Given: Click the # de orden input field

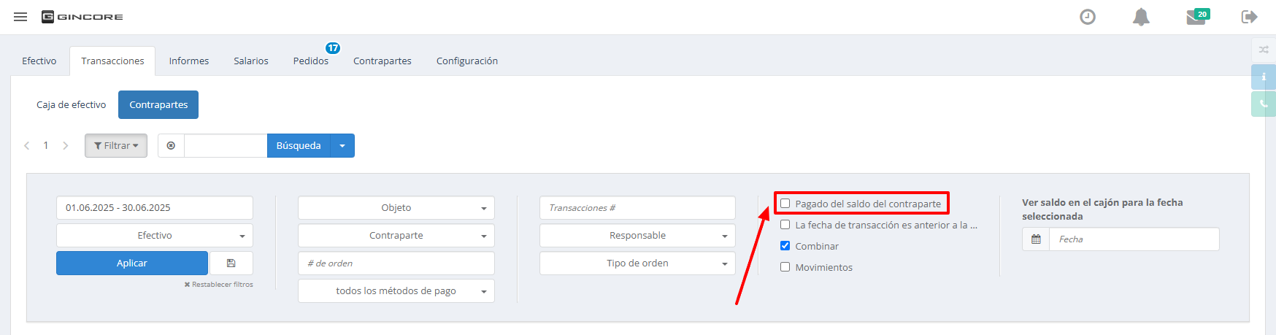Looking at the screenshot, I should (396, 263).
